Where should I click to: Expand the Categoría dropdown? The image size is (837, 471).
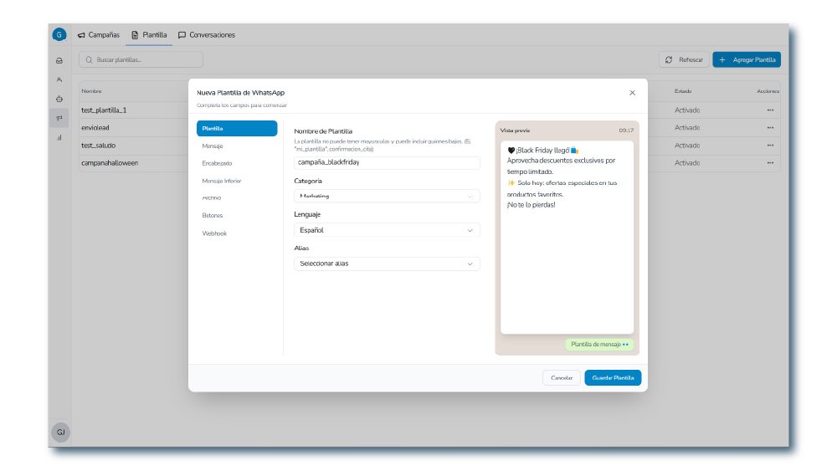387,196
